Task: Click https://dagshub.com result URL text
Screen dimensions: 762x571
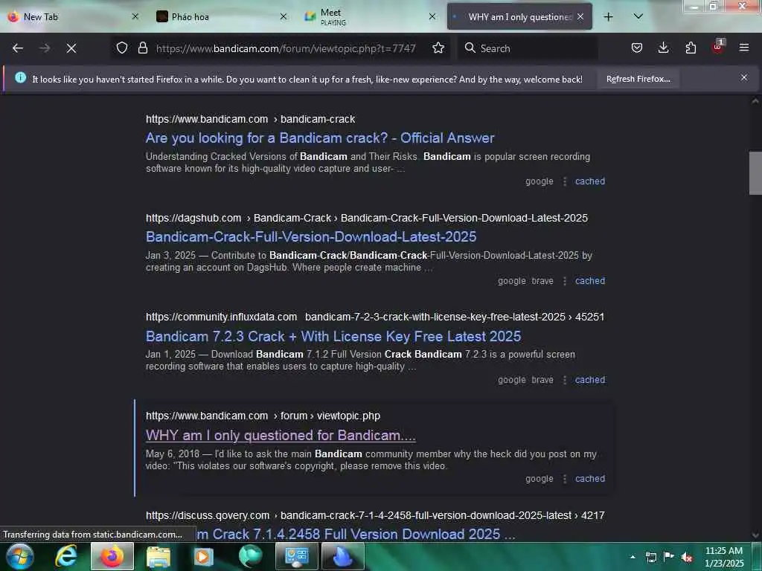Action: [193, 218]
